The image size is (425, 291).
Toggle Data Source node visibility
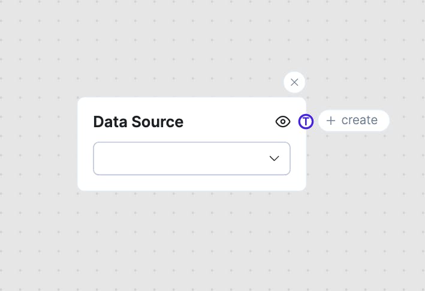[x=283, y=122]
